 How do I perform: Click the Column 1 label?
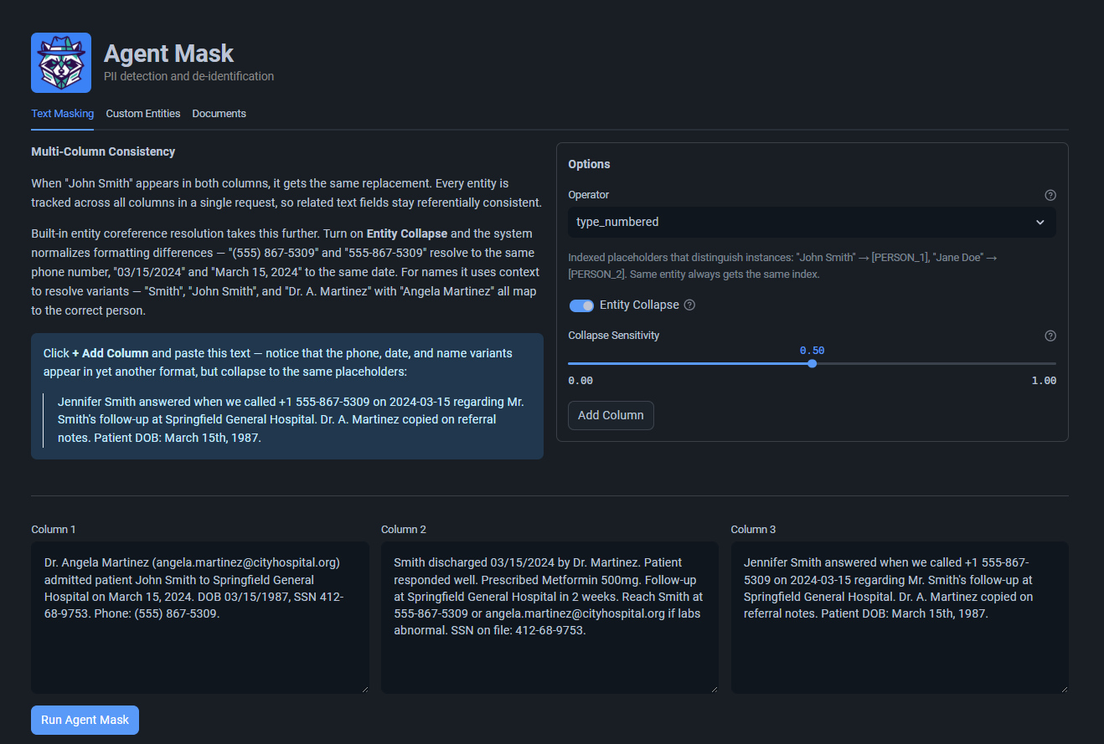coord(54,530)
